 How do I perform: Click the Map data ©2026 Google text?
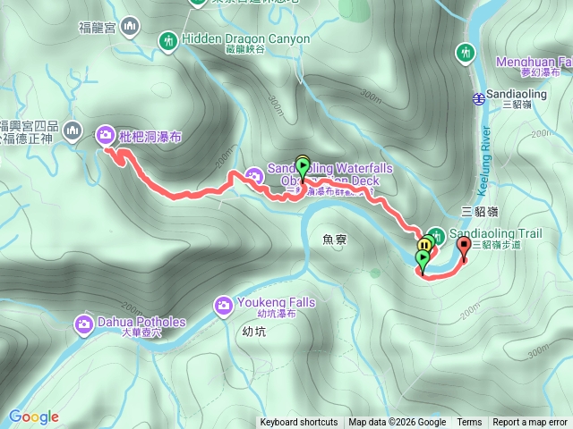point(397,423)
